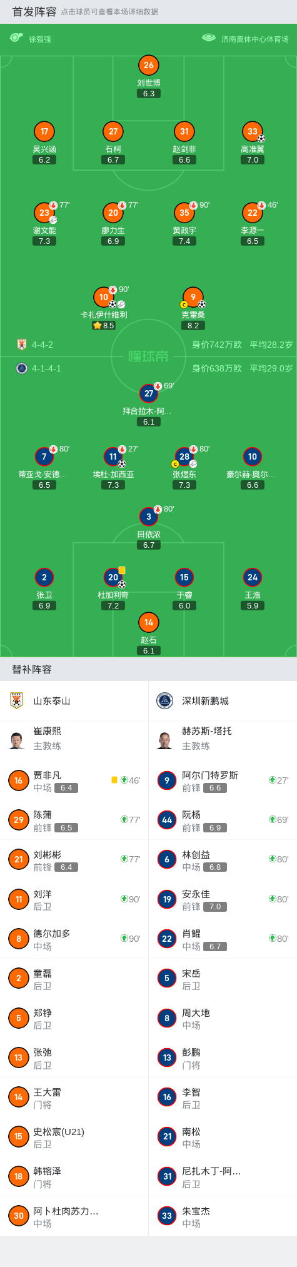Click 安永佳 number 19 substitute entry
Viewport: 297px width, 1267px height.
pos(223,899)
